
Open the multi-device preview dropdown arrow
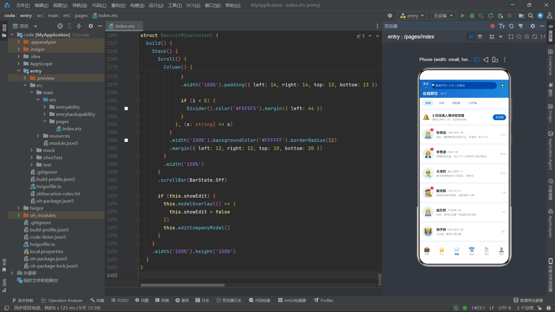pyautogui.click(x=500, y=37)
